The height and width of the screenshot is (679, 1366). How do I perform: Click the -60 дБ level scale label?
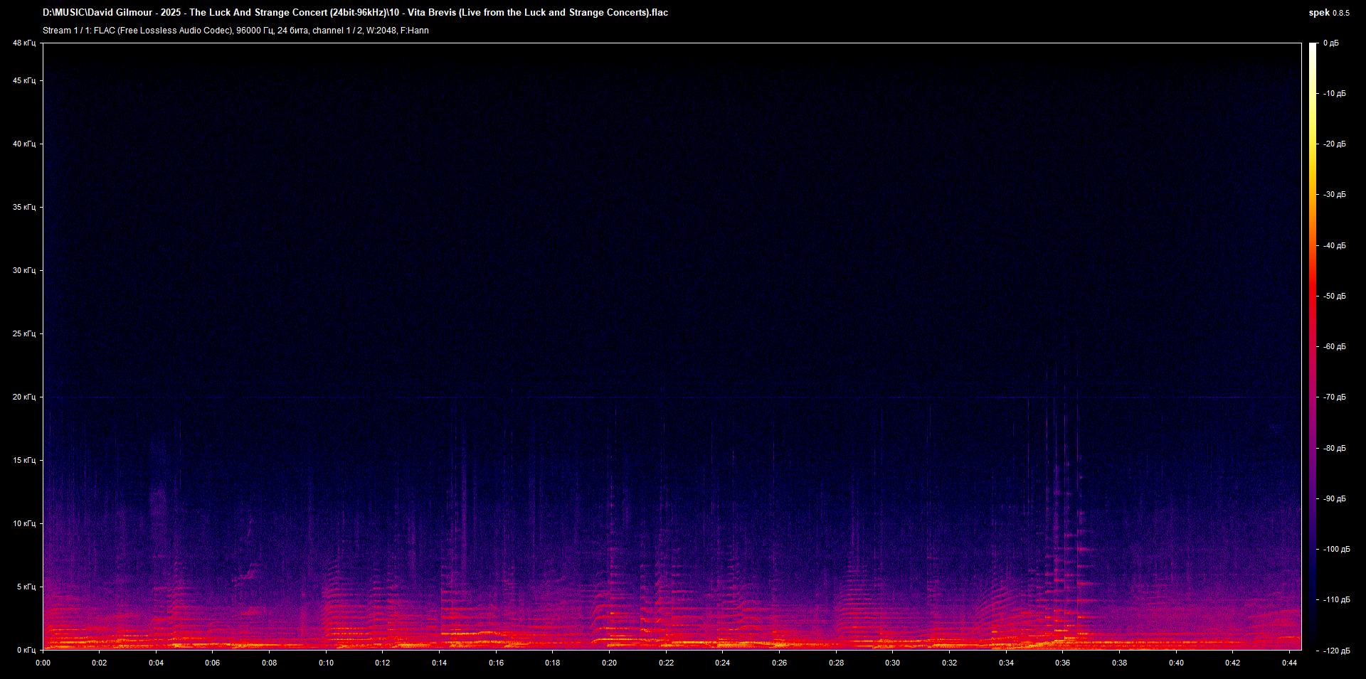click(x=1334, y=347)
